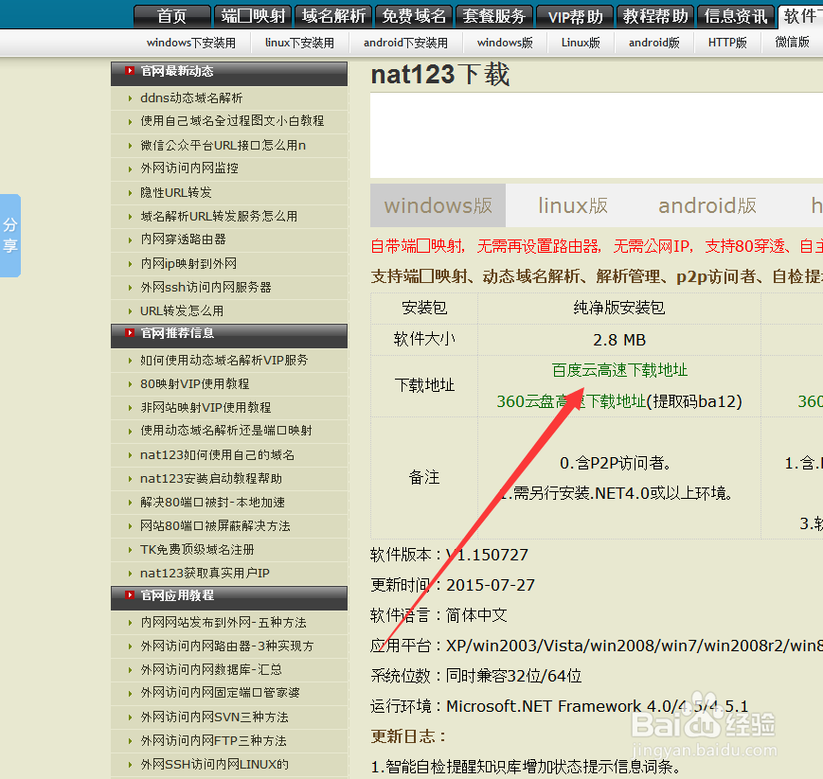This screenshot has width=823, height=779.
Task: Open 如何使用动态域名解析VIP服务 article
Action: [x=224, y=361]
